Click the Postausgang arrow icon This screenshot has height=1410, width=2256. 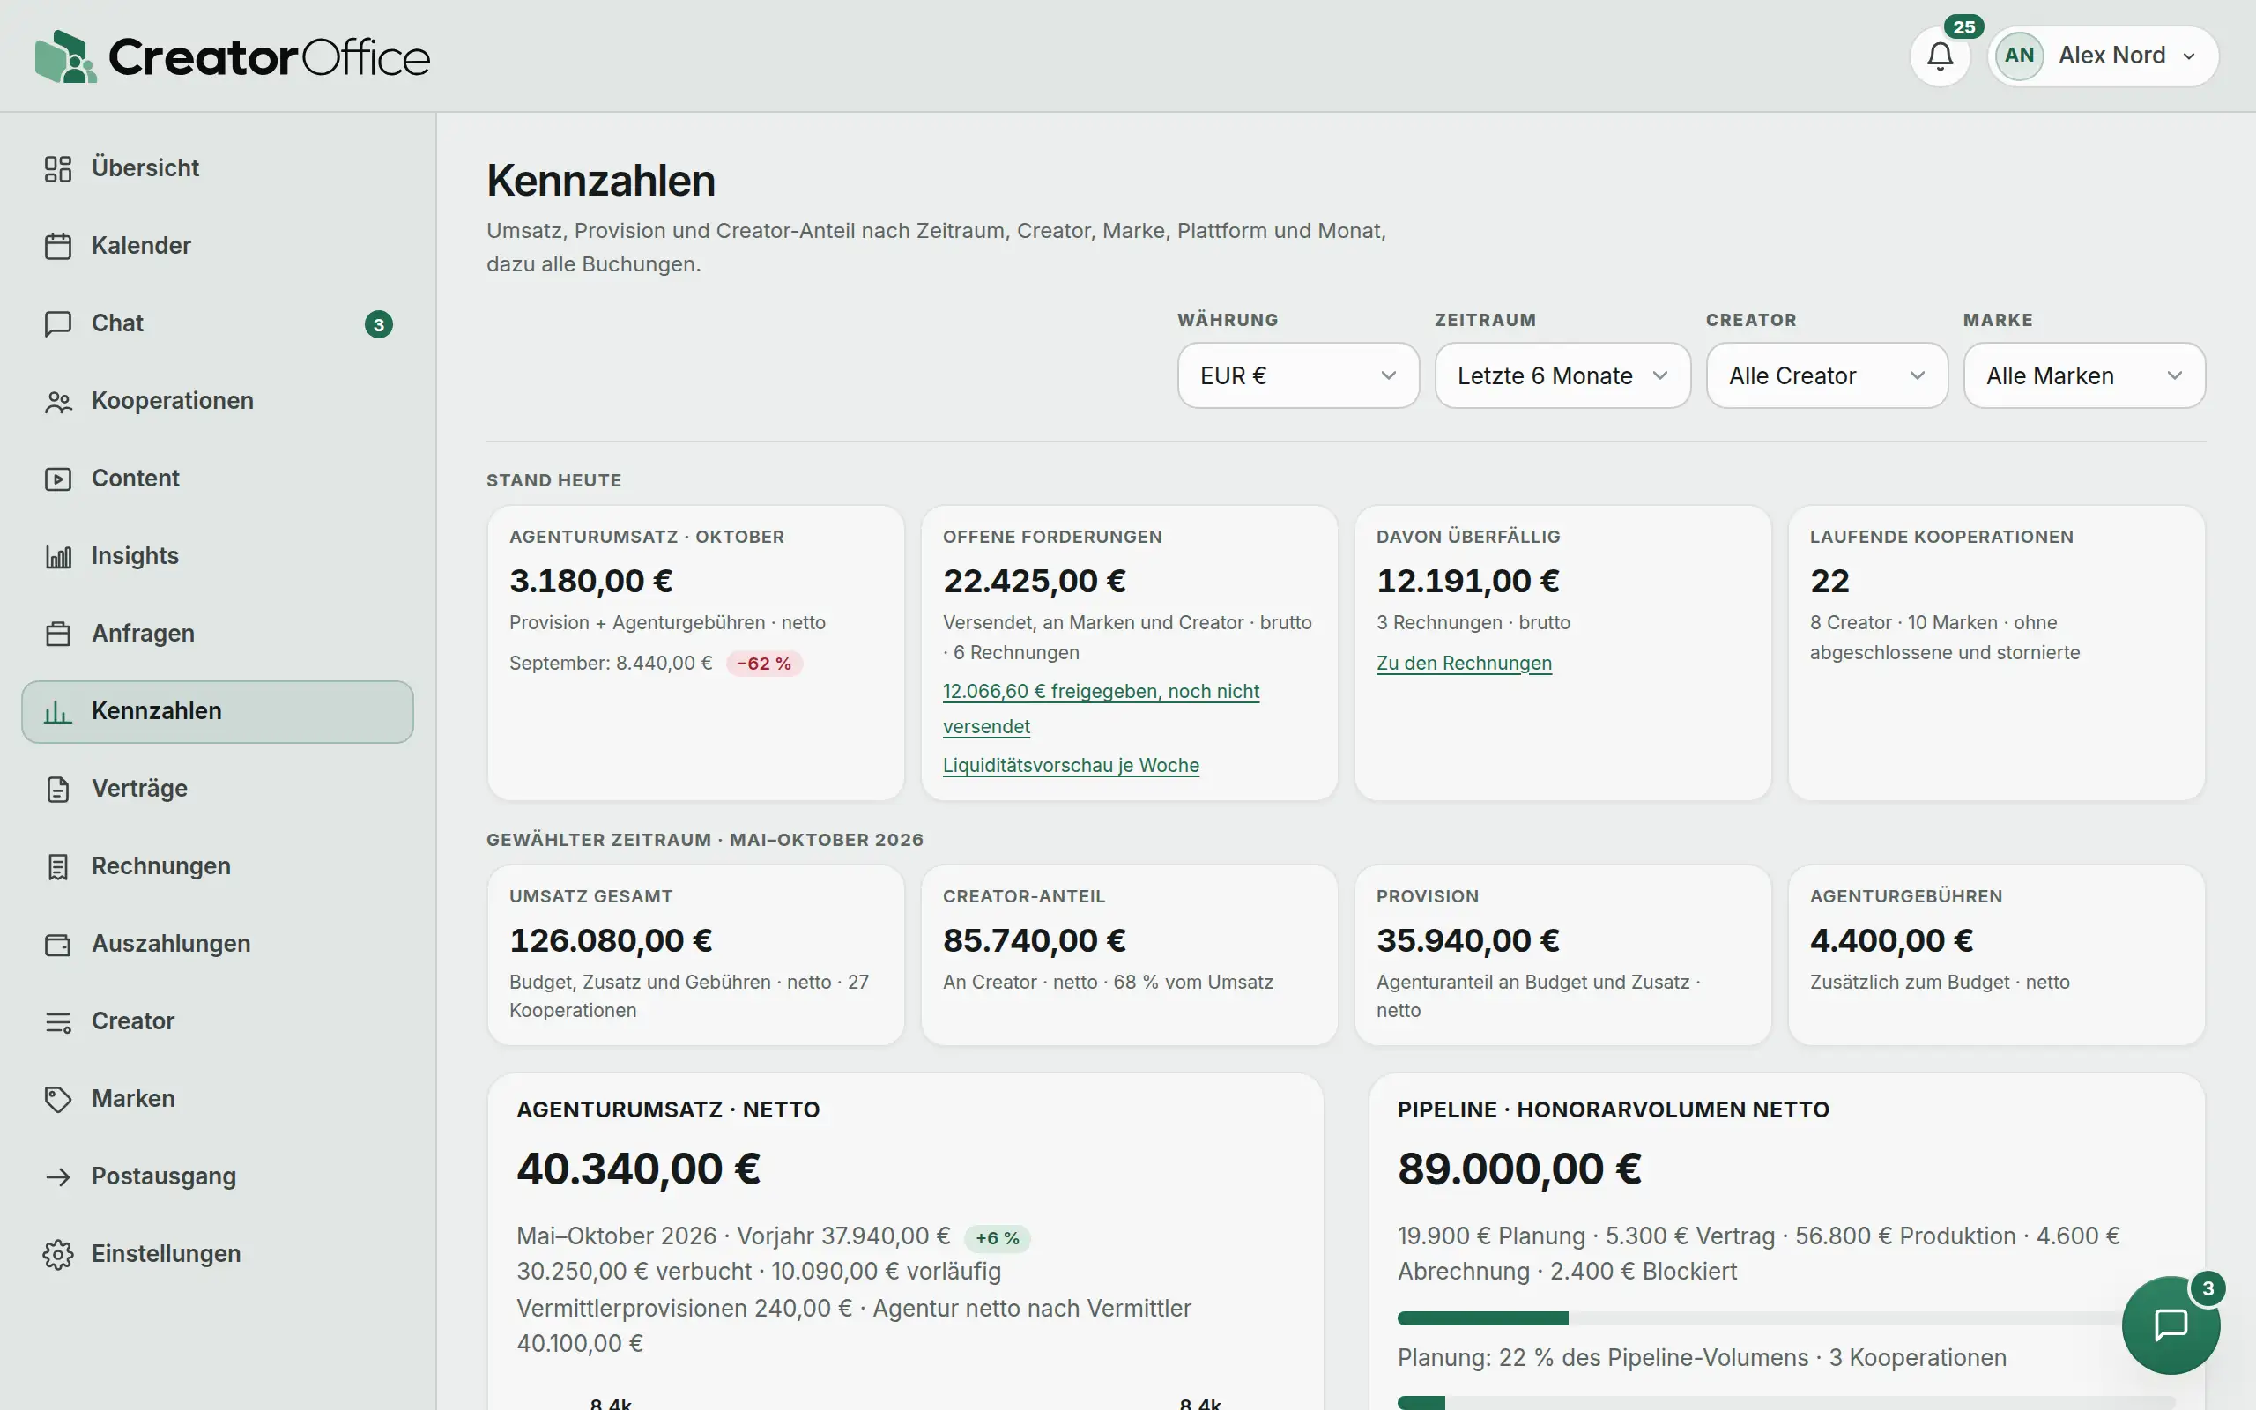[58, 1176]
